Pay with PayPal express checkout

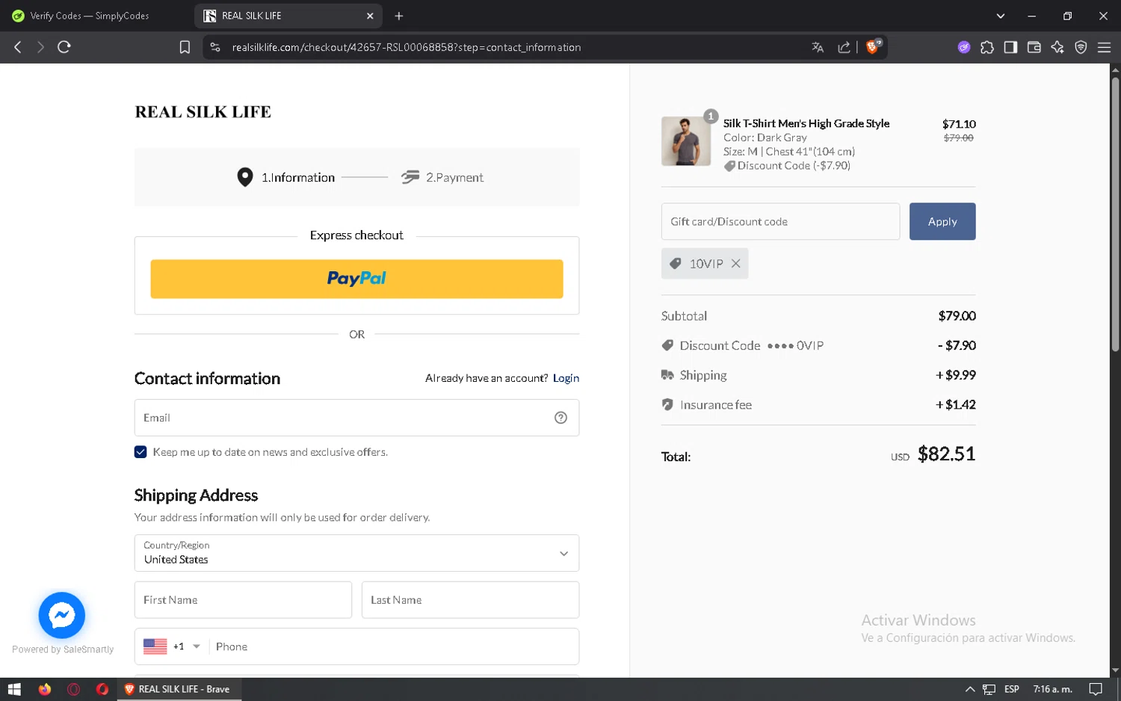click(356, 279)
